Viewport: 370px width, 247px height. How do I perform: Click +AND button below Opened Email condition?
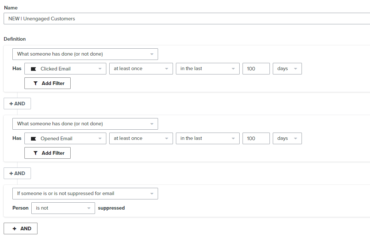pos(17,173)
